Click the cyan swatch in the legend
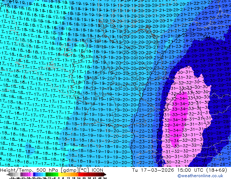Viewport: 231px width, 179px height. pos(44,175)
